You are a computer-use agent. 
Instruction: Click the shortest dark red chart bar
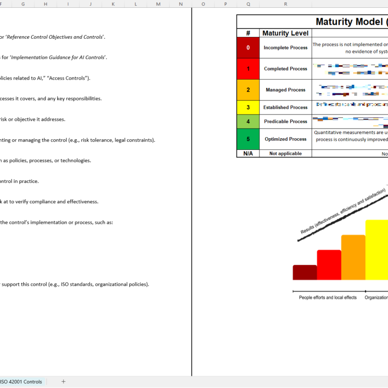pos(305,272)
